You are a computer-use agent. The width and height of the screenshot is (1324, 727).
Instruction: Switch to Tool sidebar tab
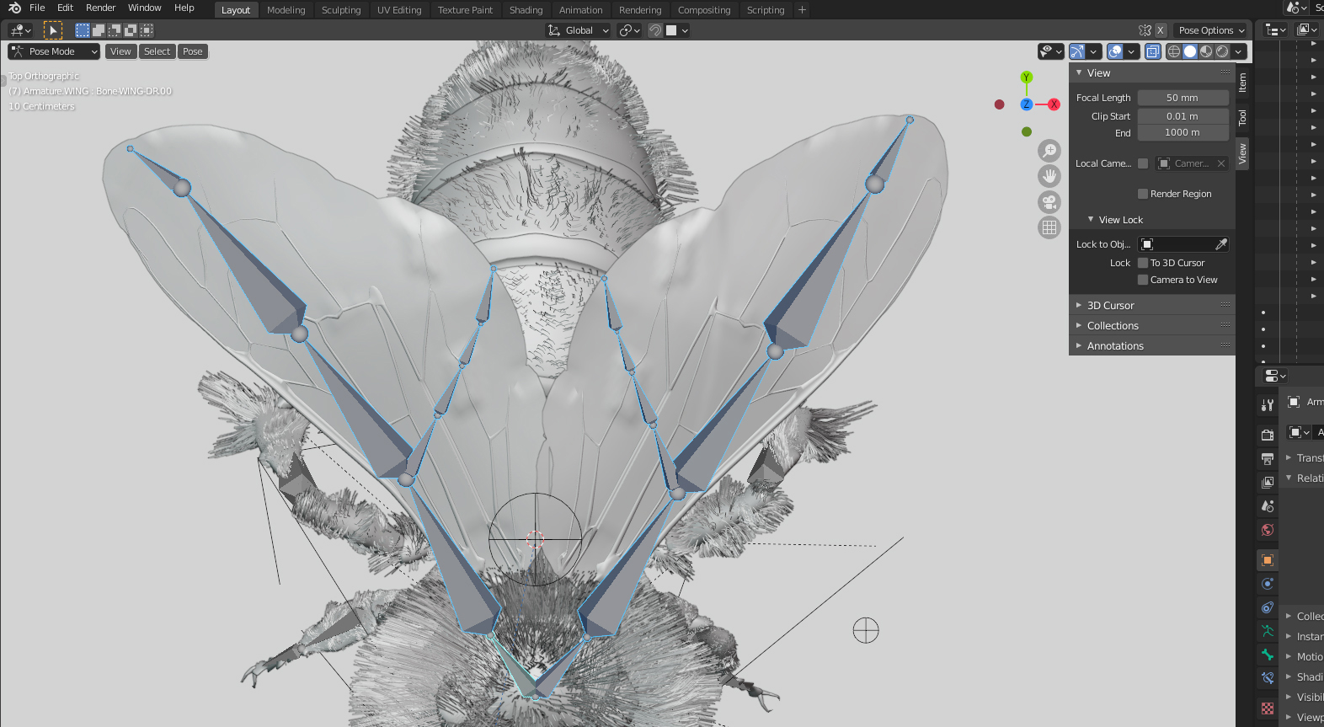[1242, 118]
